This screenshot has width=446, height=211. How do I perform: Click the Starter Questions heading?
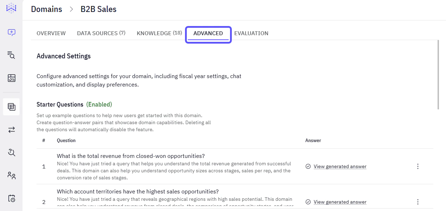60,104
